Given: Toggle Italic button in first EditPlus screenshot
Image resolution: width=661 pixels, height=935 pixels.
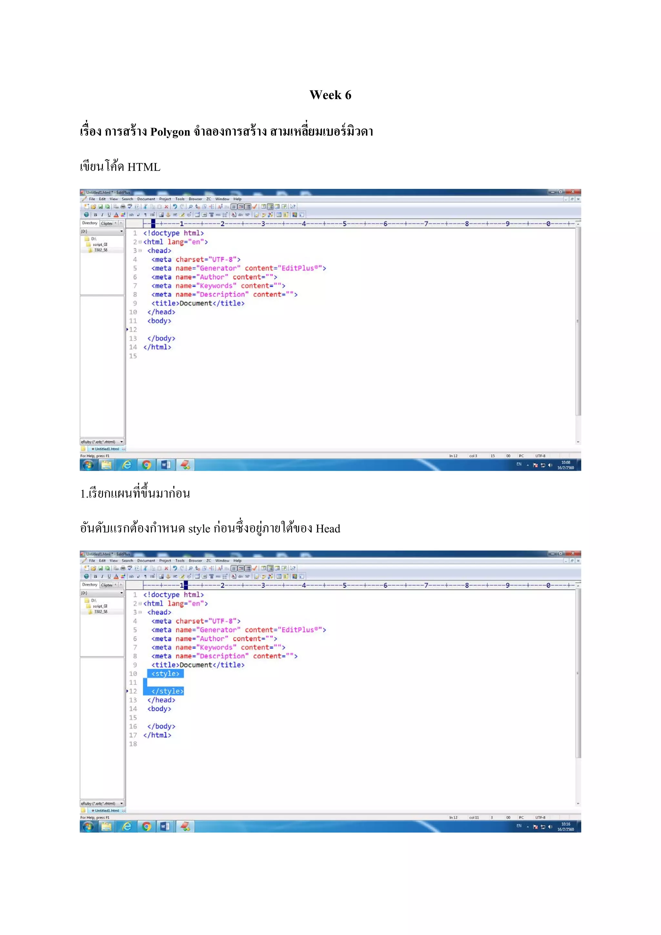Looking at the screenshot, I should 102,215.
